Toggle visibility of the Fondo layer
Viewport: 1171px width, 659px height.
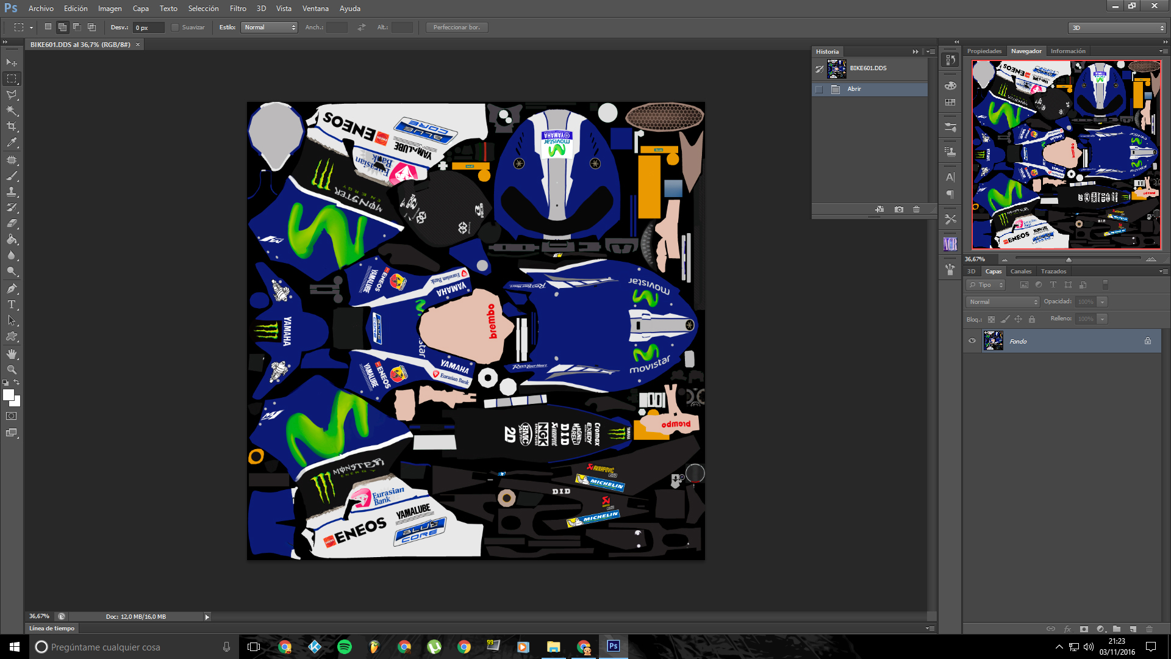pyautogui.click(x=972, y=341)
